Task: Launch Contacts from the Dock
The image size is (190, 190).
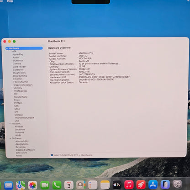Action: click(81, 185)
